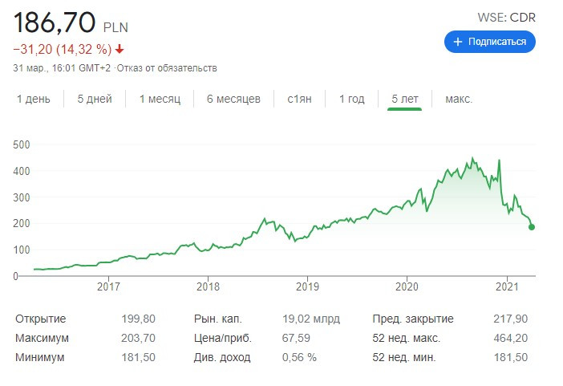Click the Подписаться follow button
Viewport: 563px width, 386px height.
point(490,42)
